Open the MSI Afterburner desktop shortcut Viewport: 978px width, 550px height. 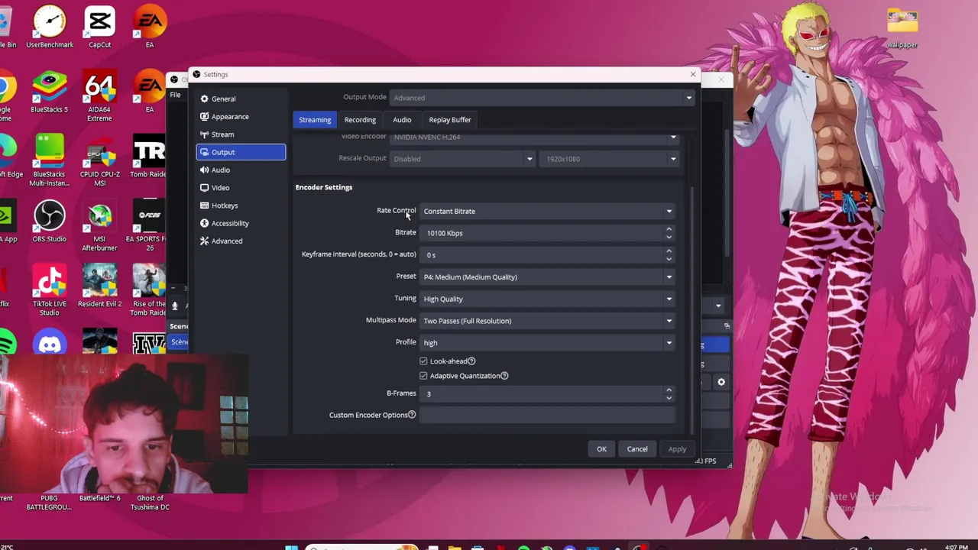100,226
